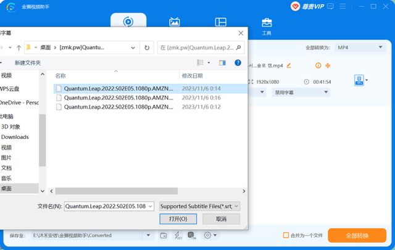
Task: Select 3D 对象 in the navigation pane
Action: [x=10, y=127]
